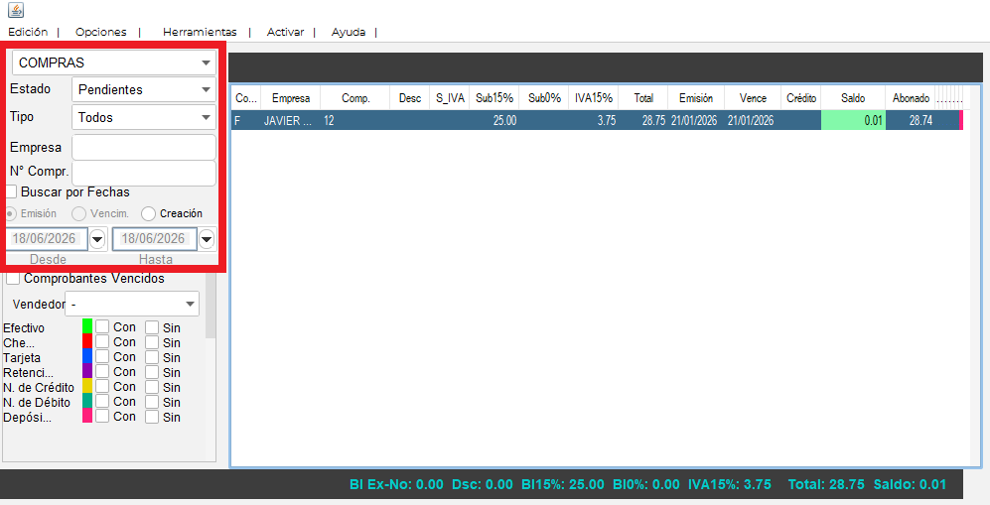The width and height of the screenshot is (990, 505).
Task: Open the Herramientas menu
Action: [x=200, y=32]
